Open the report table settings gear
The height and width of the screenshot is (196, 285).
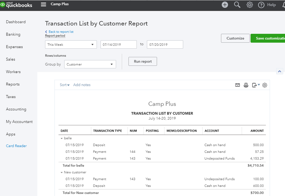coord(265,85)
